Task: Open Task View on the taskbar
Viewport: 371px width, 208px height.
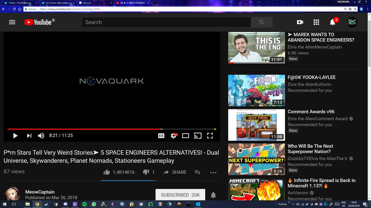Action: 14,204
